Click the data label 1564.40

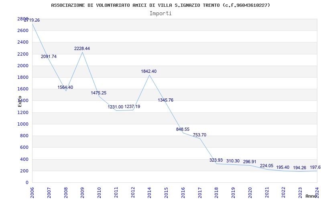pyautogui.click(x=65, y=87)
